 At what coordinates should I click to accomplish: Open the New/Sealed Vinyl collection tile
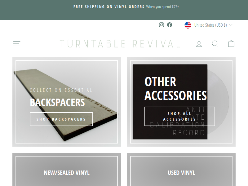tap(67, 169)
